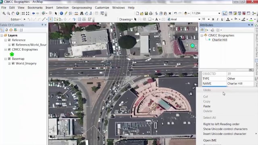Collapse the Layers tree node
Viewport: 258px width, 145px height.
[2, 35]
